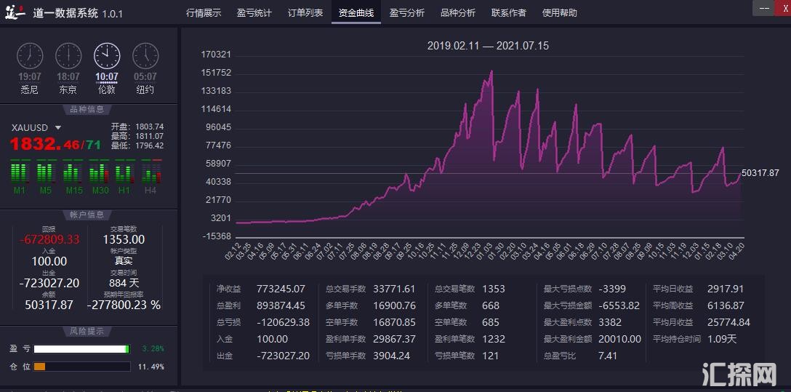Screen dimensions: 791x392
Task: Open the 订单列表 tab
Action: coord(305,13)
